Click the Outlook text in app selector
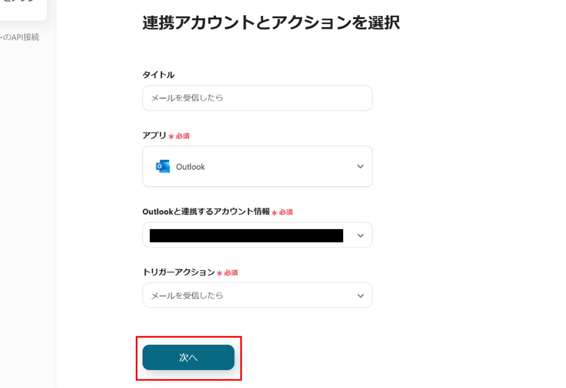 (190, 167)
